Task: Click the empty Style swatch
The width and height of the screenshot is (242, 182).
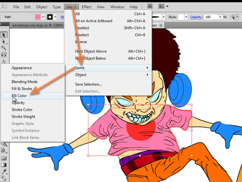Action: (181, 17)
